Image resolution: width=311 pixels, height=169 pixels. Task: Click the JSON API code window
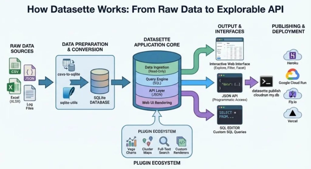point(230,83)
